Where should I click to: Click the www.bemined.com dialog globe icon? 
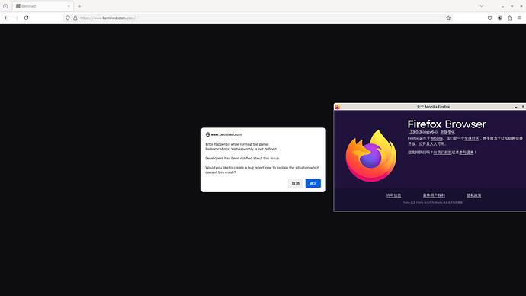[x=207, y=134]
